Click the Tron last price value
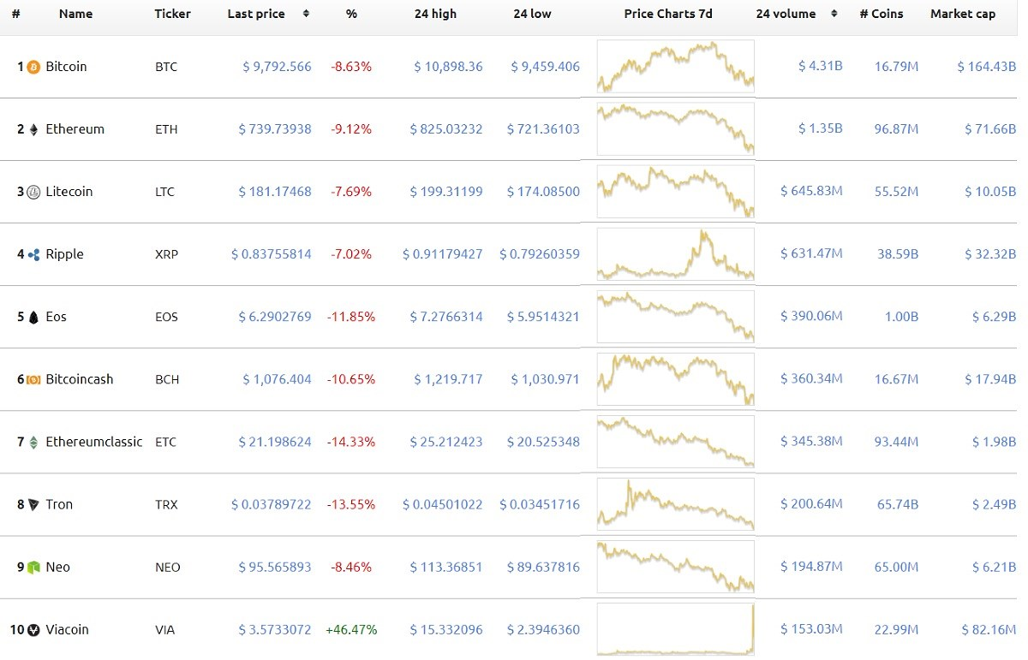1028x660 pixels. point(272,504)
